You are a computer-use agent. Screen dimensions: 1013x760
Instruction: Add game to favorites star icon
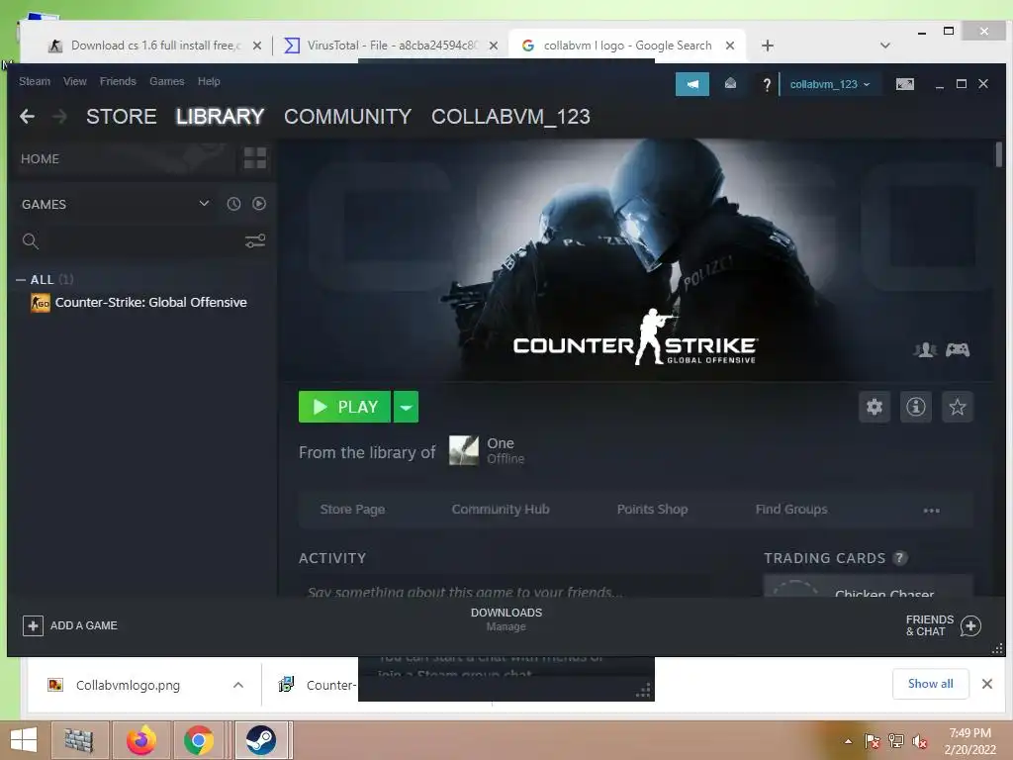tap(957, 407)
